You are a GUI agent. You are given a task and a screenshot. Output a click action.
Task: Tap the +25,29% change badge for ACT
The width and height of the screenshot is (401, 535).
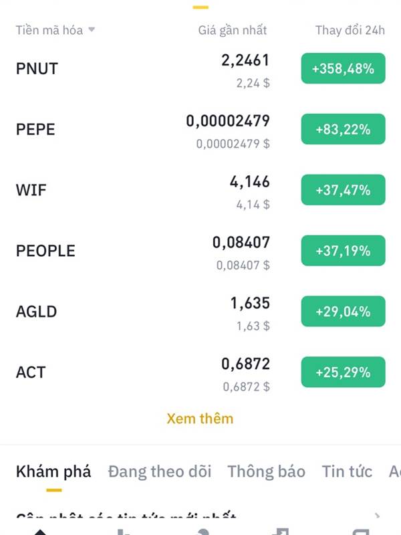343,372
